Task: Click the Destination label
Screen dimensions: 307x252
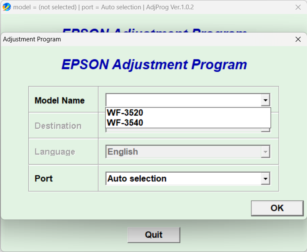Action: tap(58, 126)
